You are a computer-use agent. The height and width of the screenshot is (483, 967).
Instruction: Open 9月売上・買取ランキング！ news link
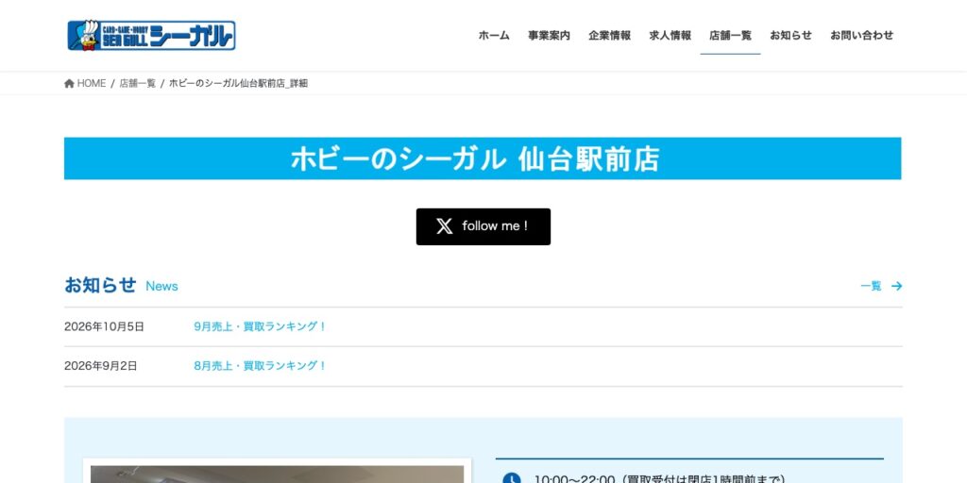[x=260, y=326]
